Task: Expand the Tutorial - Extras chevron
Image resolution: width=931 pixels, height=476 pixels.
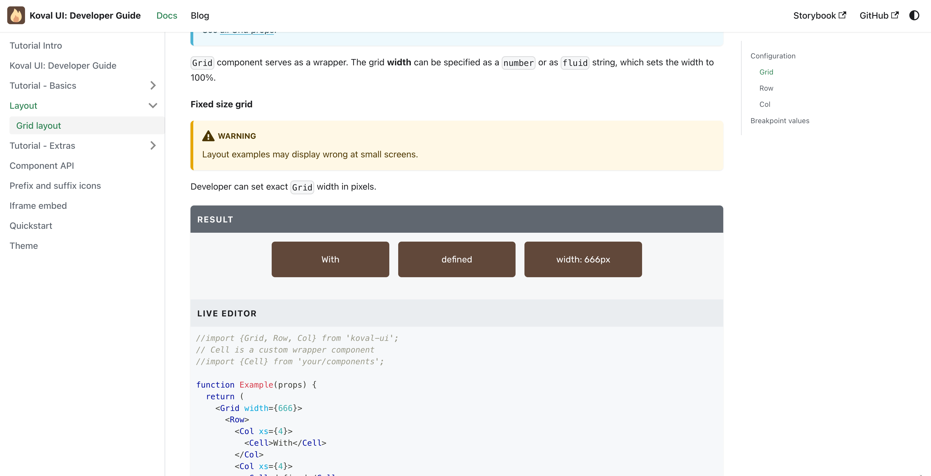Action: coord(153,146)
